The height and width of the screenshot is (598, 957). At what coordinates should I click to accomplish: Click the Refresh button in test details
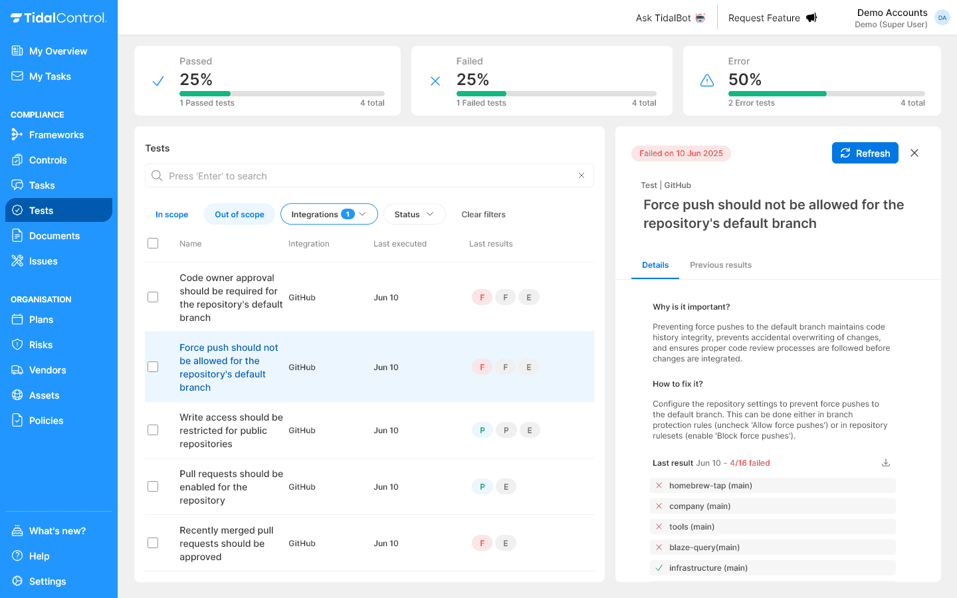(865, 153)
